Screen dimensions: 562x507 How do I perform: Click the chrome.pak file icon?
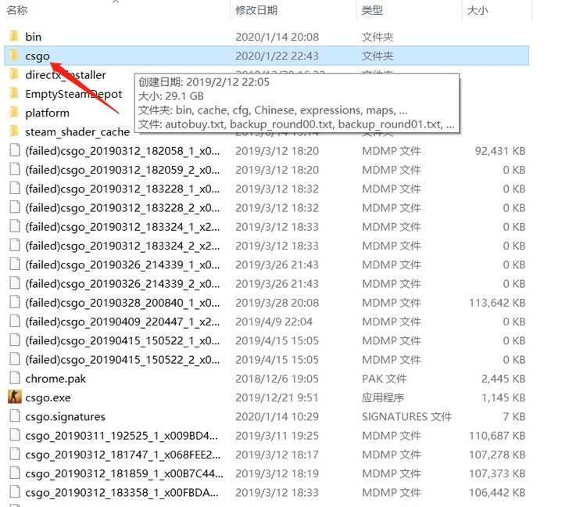tap(15, 378)
